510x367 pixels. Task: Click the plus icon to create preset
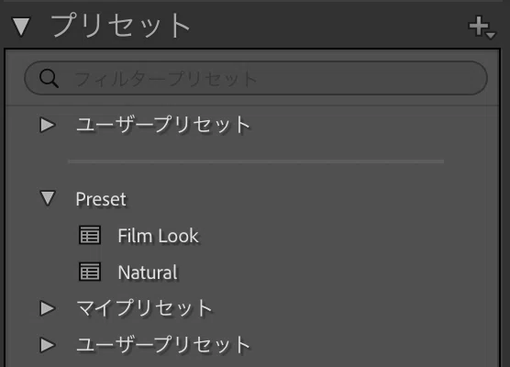coord(478,26)
